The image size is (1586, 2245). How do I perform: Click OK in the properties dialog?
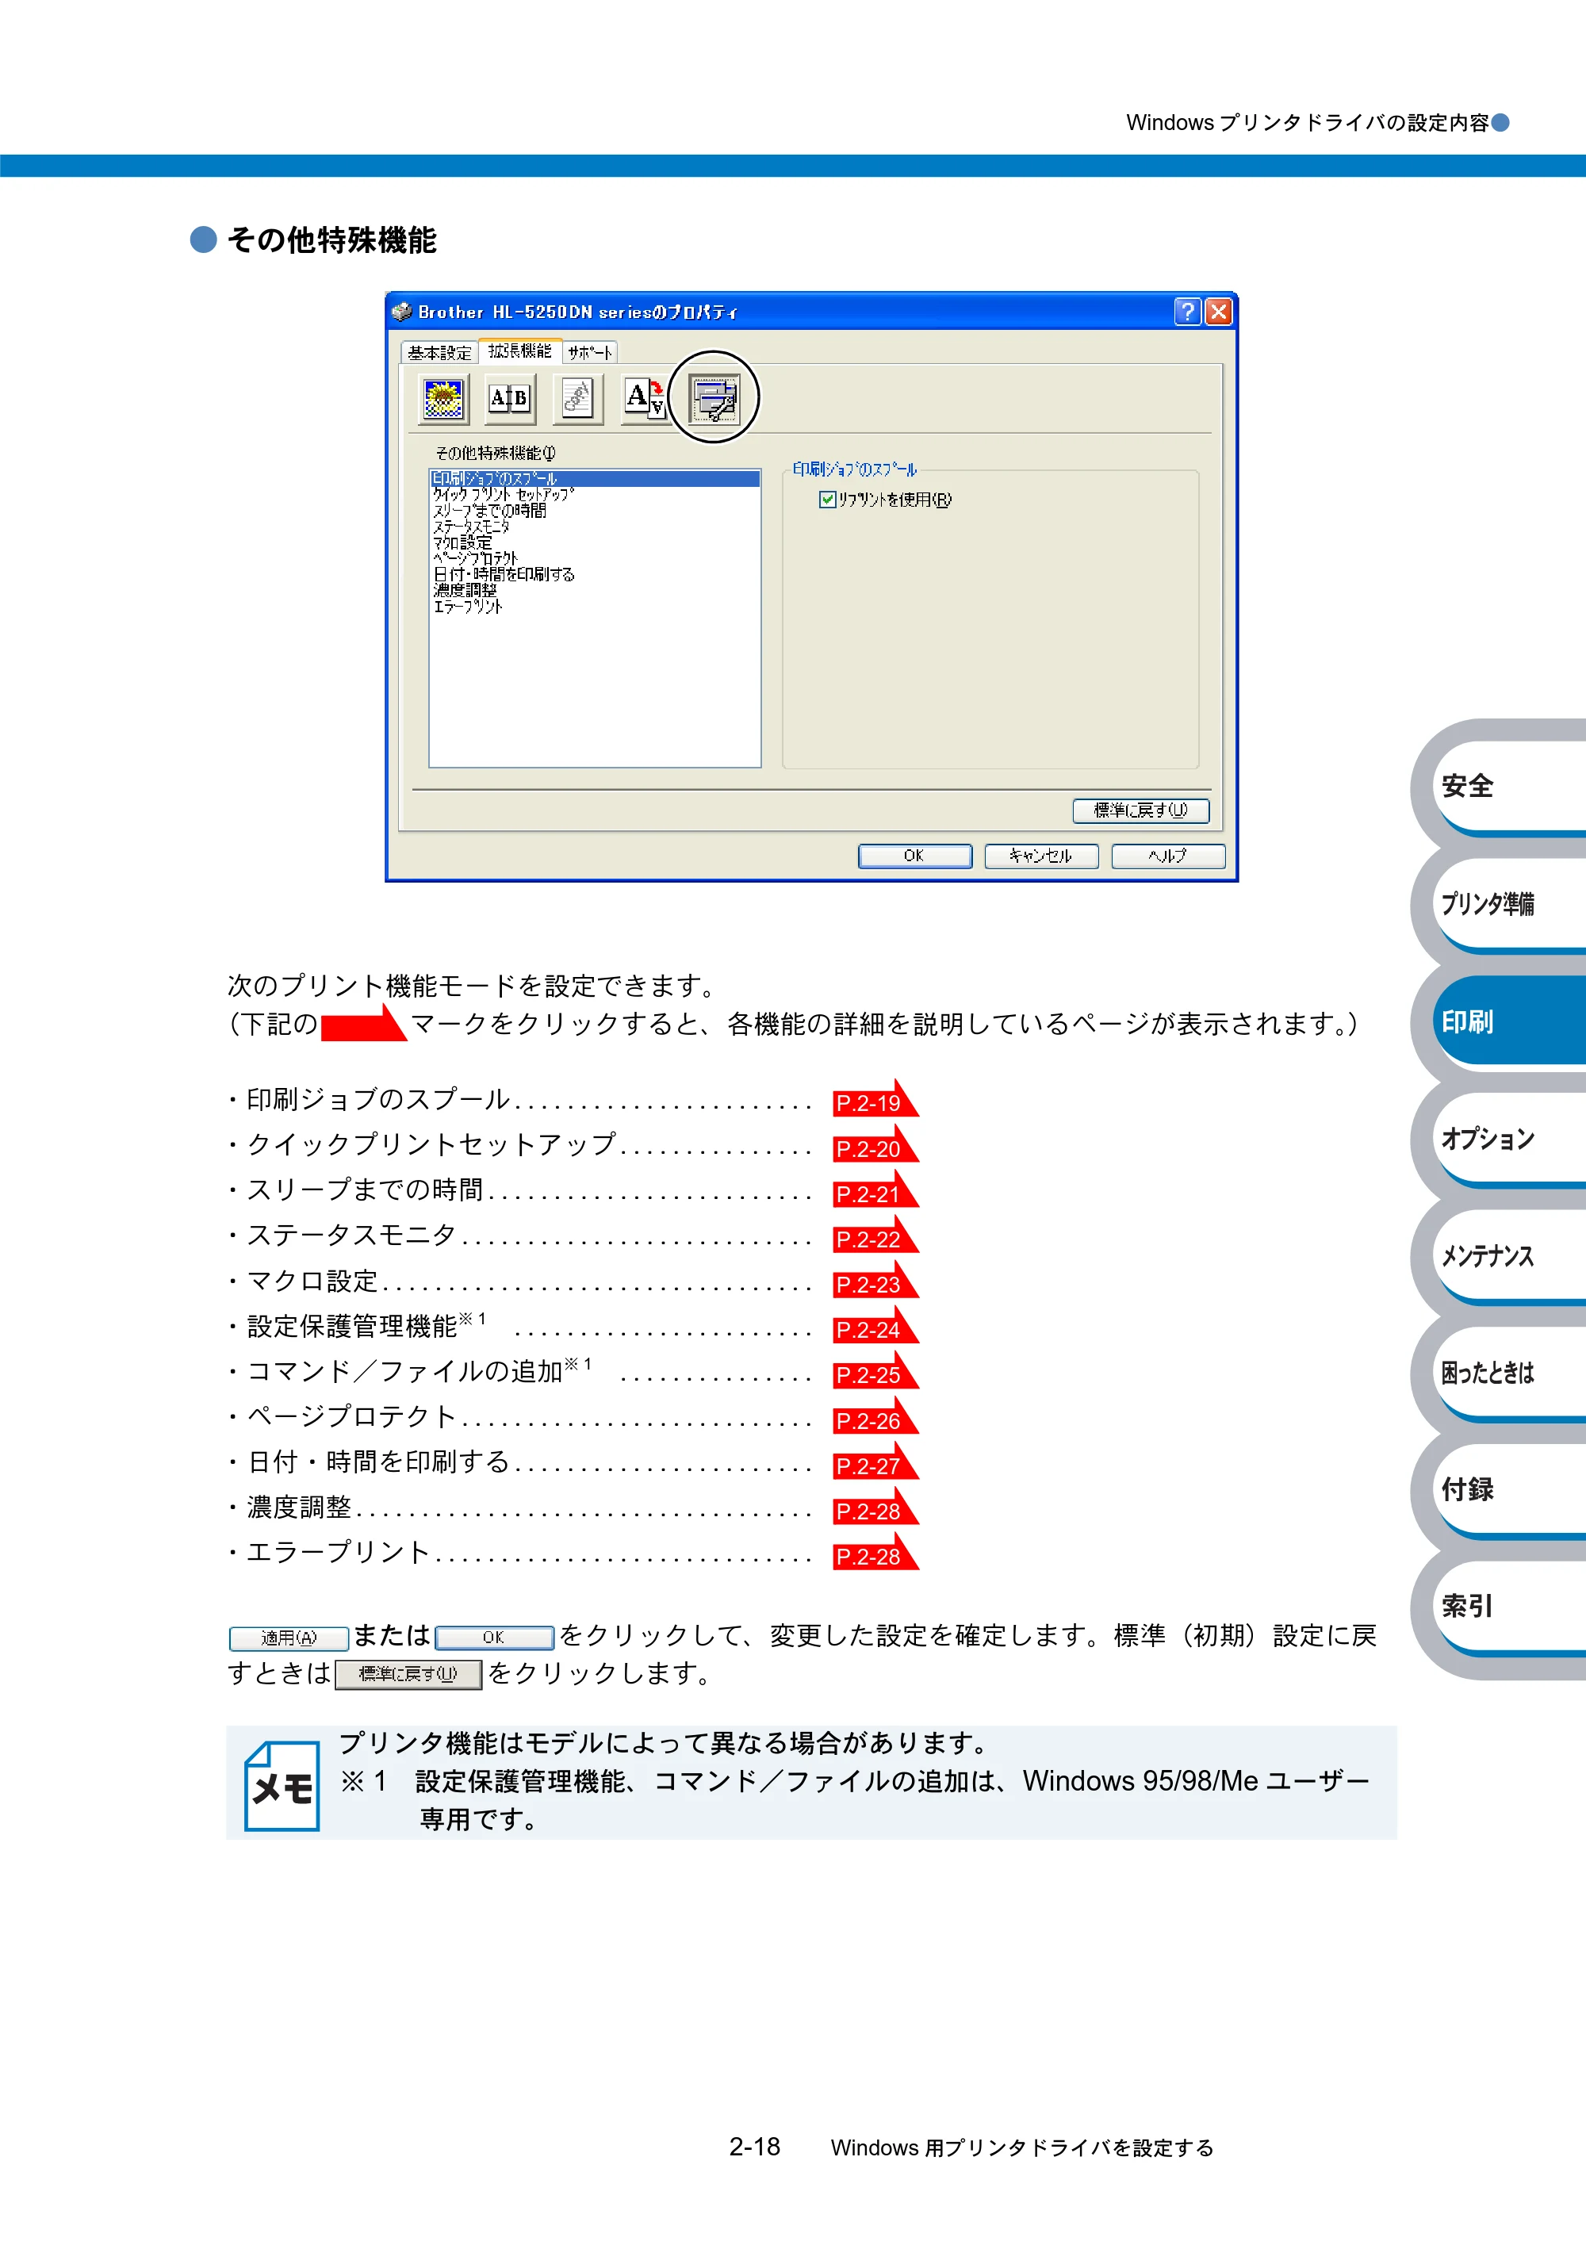(x=914, y=856)
